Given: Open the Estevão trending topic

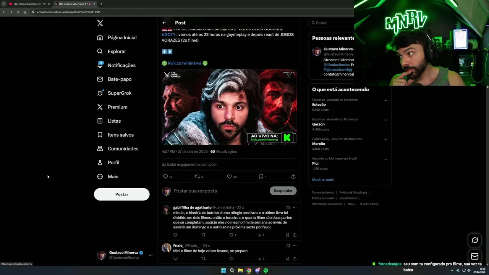Looking at the screenshot, I should 319,105.
